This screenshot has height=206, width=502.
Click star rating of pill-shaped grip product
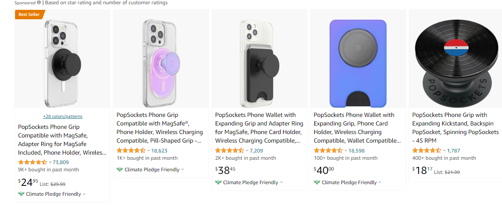click(131, 151)
